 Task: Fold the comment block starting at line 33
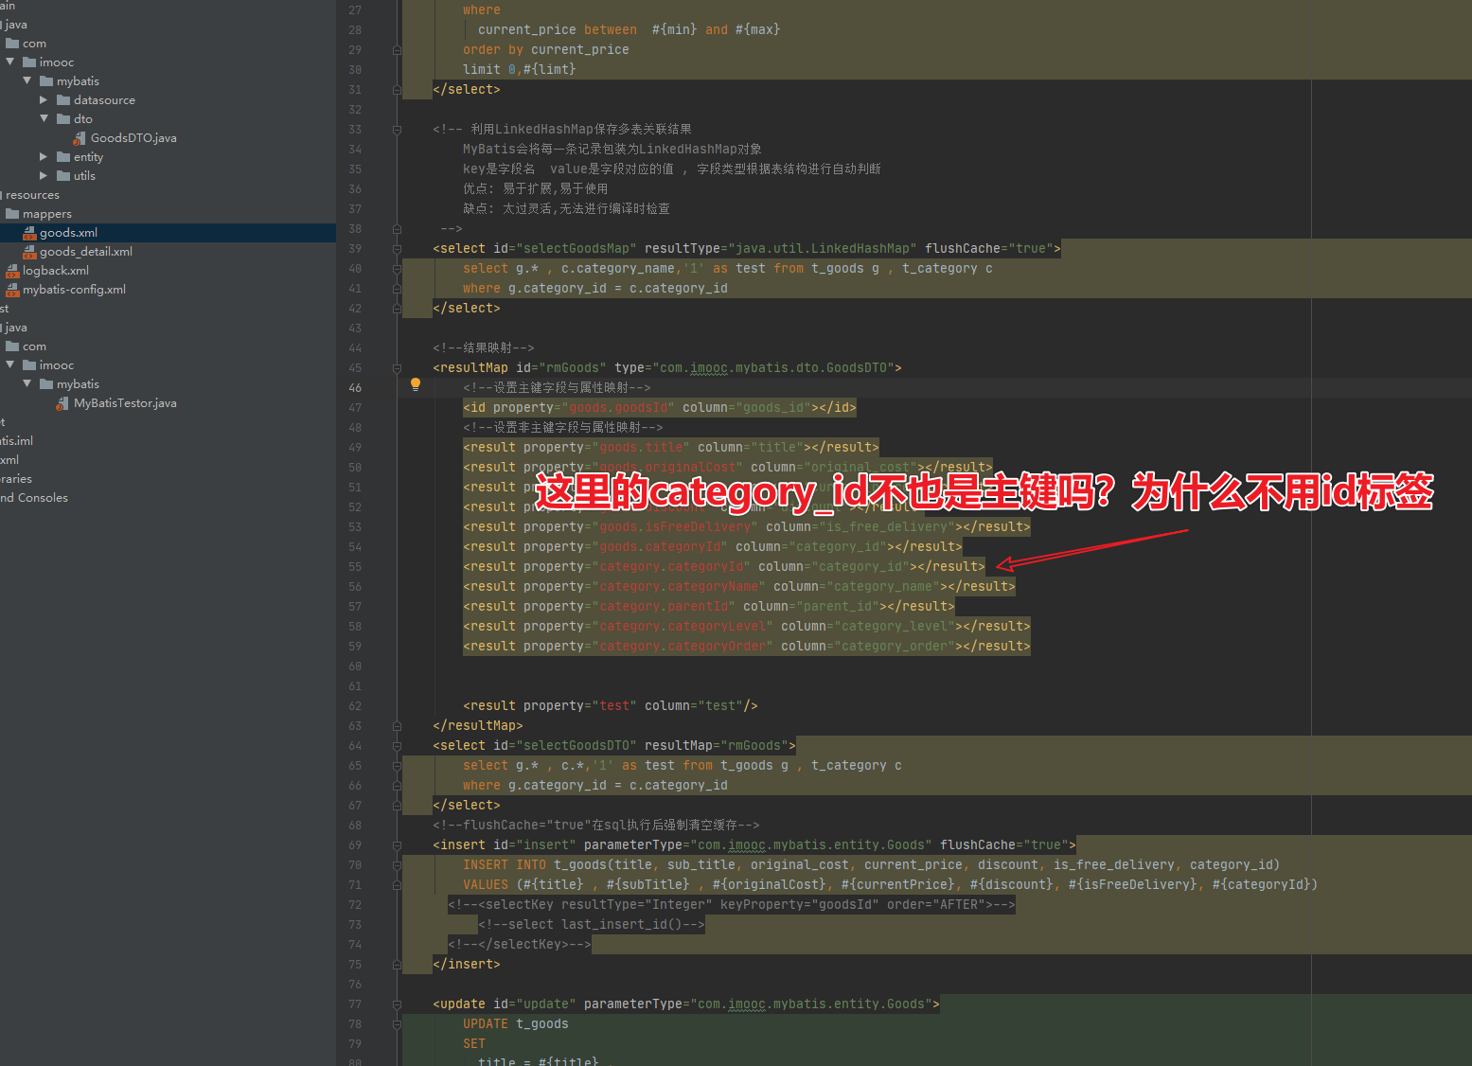tap(397, 130)
